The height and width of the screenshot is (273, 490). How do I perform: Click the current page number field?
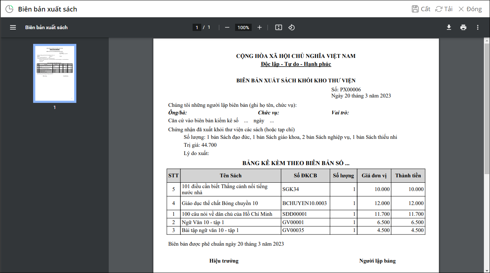tap(197, 27)
